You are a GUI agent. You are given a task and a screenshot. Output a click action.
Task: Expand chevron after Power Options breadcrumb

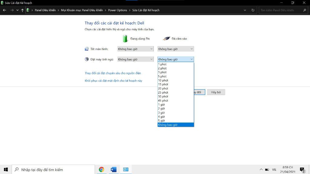click(130, 10)
